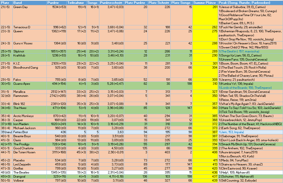
Task: Select the Volbeat band cell
Action: (x=29, y=180)
